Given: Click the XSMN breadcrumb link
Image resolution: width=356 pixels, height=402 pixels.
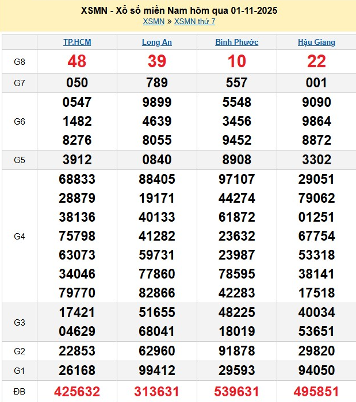Looking at the screenshot, I should click(x=154, y=22).
